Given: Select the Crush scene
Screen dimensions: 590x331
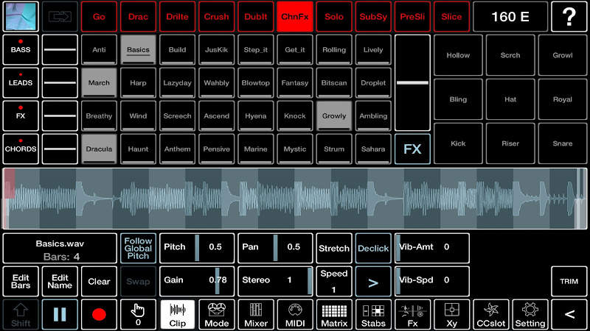Looking at the screenshot, I should click(216, 16).
